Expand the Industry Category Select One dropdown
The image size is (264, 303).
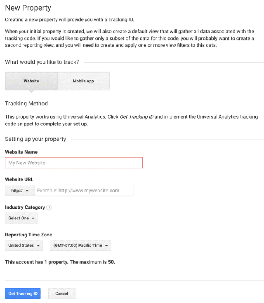click(x=21, y=218)
